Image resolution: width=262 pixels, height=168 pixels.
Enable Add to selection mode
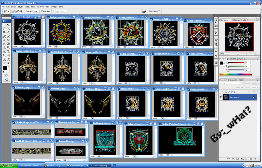coord(15,11)
